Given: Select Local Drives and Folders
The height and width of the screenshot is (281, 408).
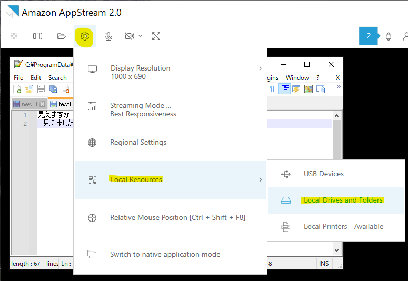Looking at the screenshot, I should click(336, 200).
